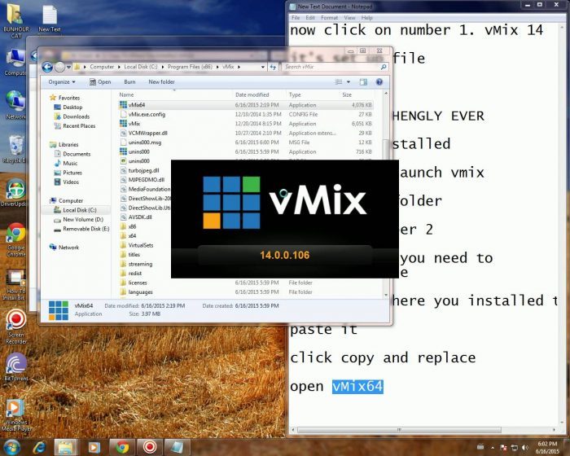Open the Notepad File menu
570x456 pixels.
coord(296,17)
